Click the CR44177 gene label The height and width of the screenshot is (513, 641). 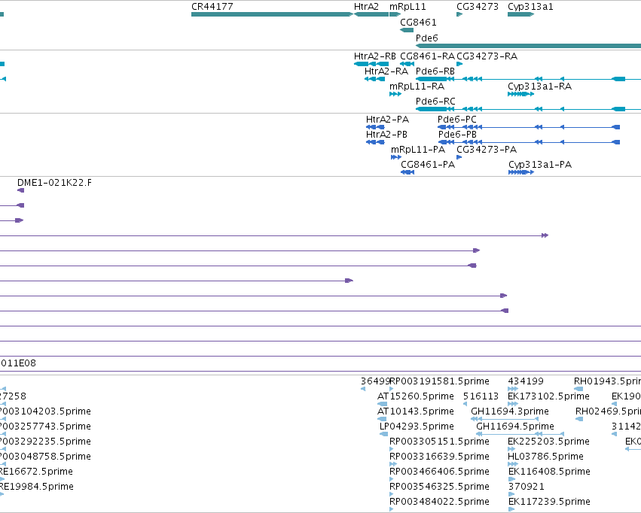tap(212, 7)
